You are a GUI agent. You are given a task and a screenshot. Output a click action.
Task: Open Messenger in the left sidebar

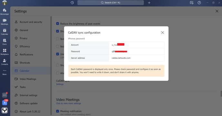[x=5, y=12]
